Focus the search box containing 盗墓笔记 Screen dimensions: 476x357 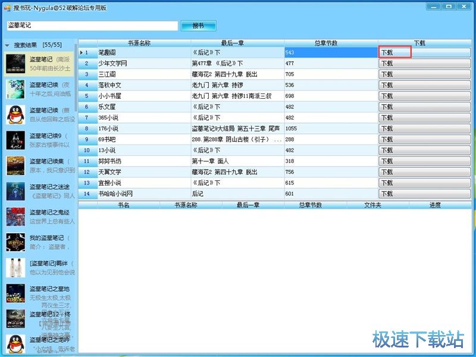point(92,26)
